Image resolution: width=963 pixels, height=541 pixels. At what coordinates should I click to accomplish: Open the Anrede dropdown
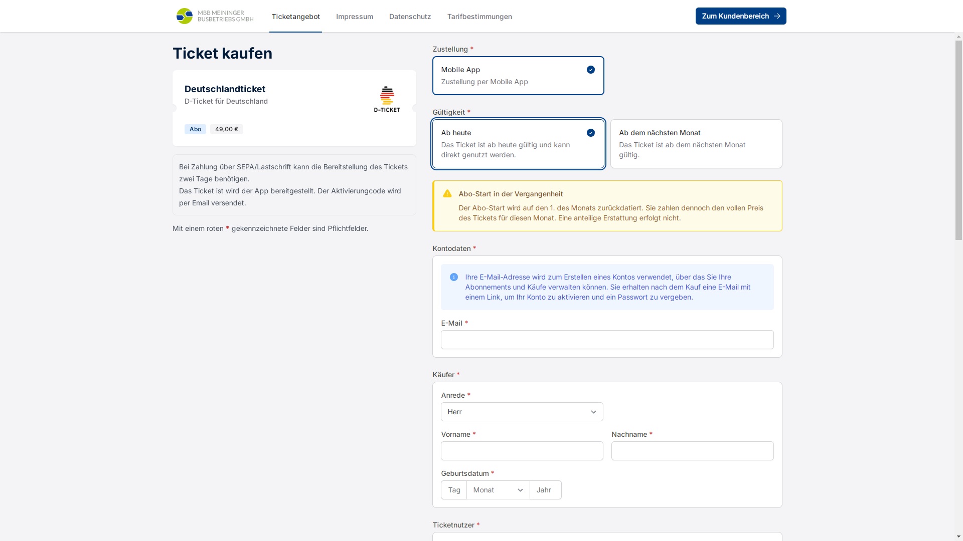tap(522, 412)
